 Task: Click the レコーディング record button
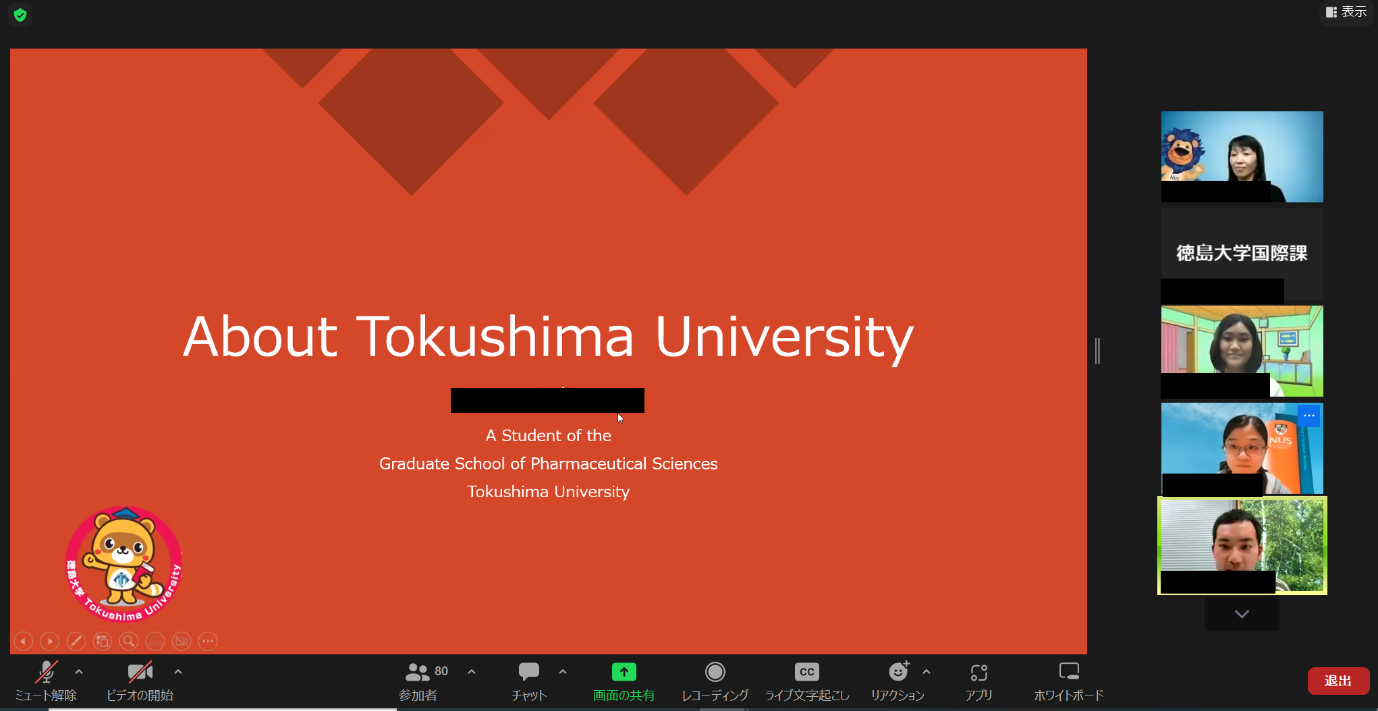715,681
